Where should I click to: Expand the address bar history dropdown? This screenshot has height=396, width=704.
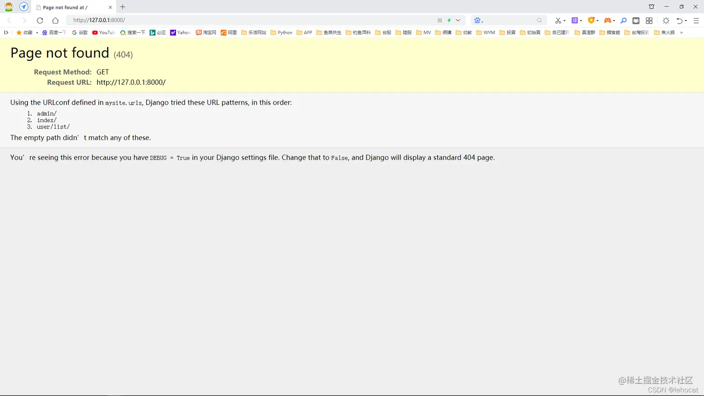click(x=458, y=20)
